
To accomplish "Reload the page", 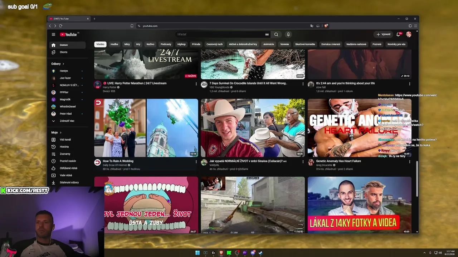I will click(x=60, y=26).
